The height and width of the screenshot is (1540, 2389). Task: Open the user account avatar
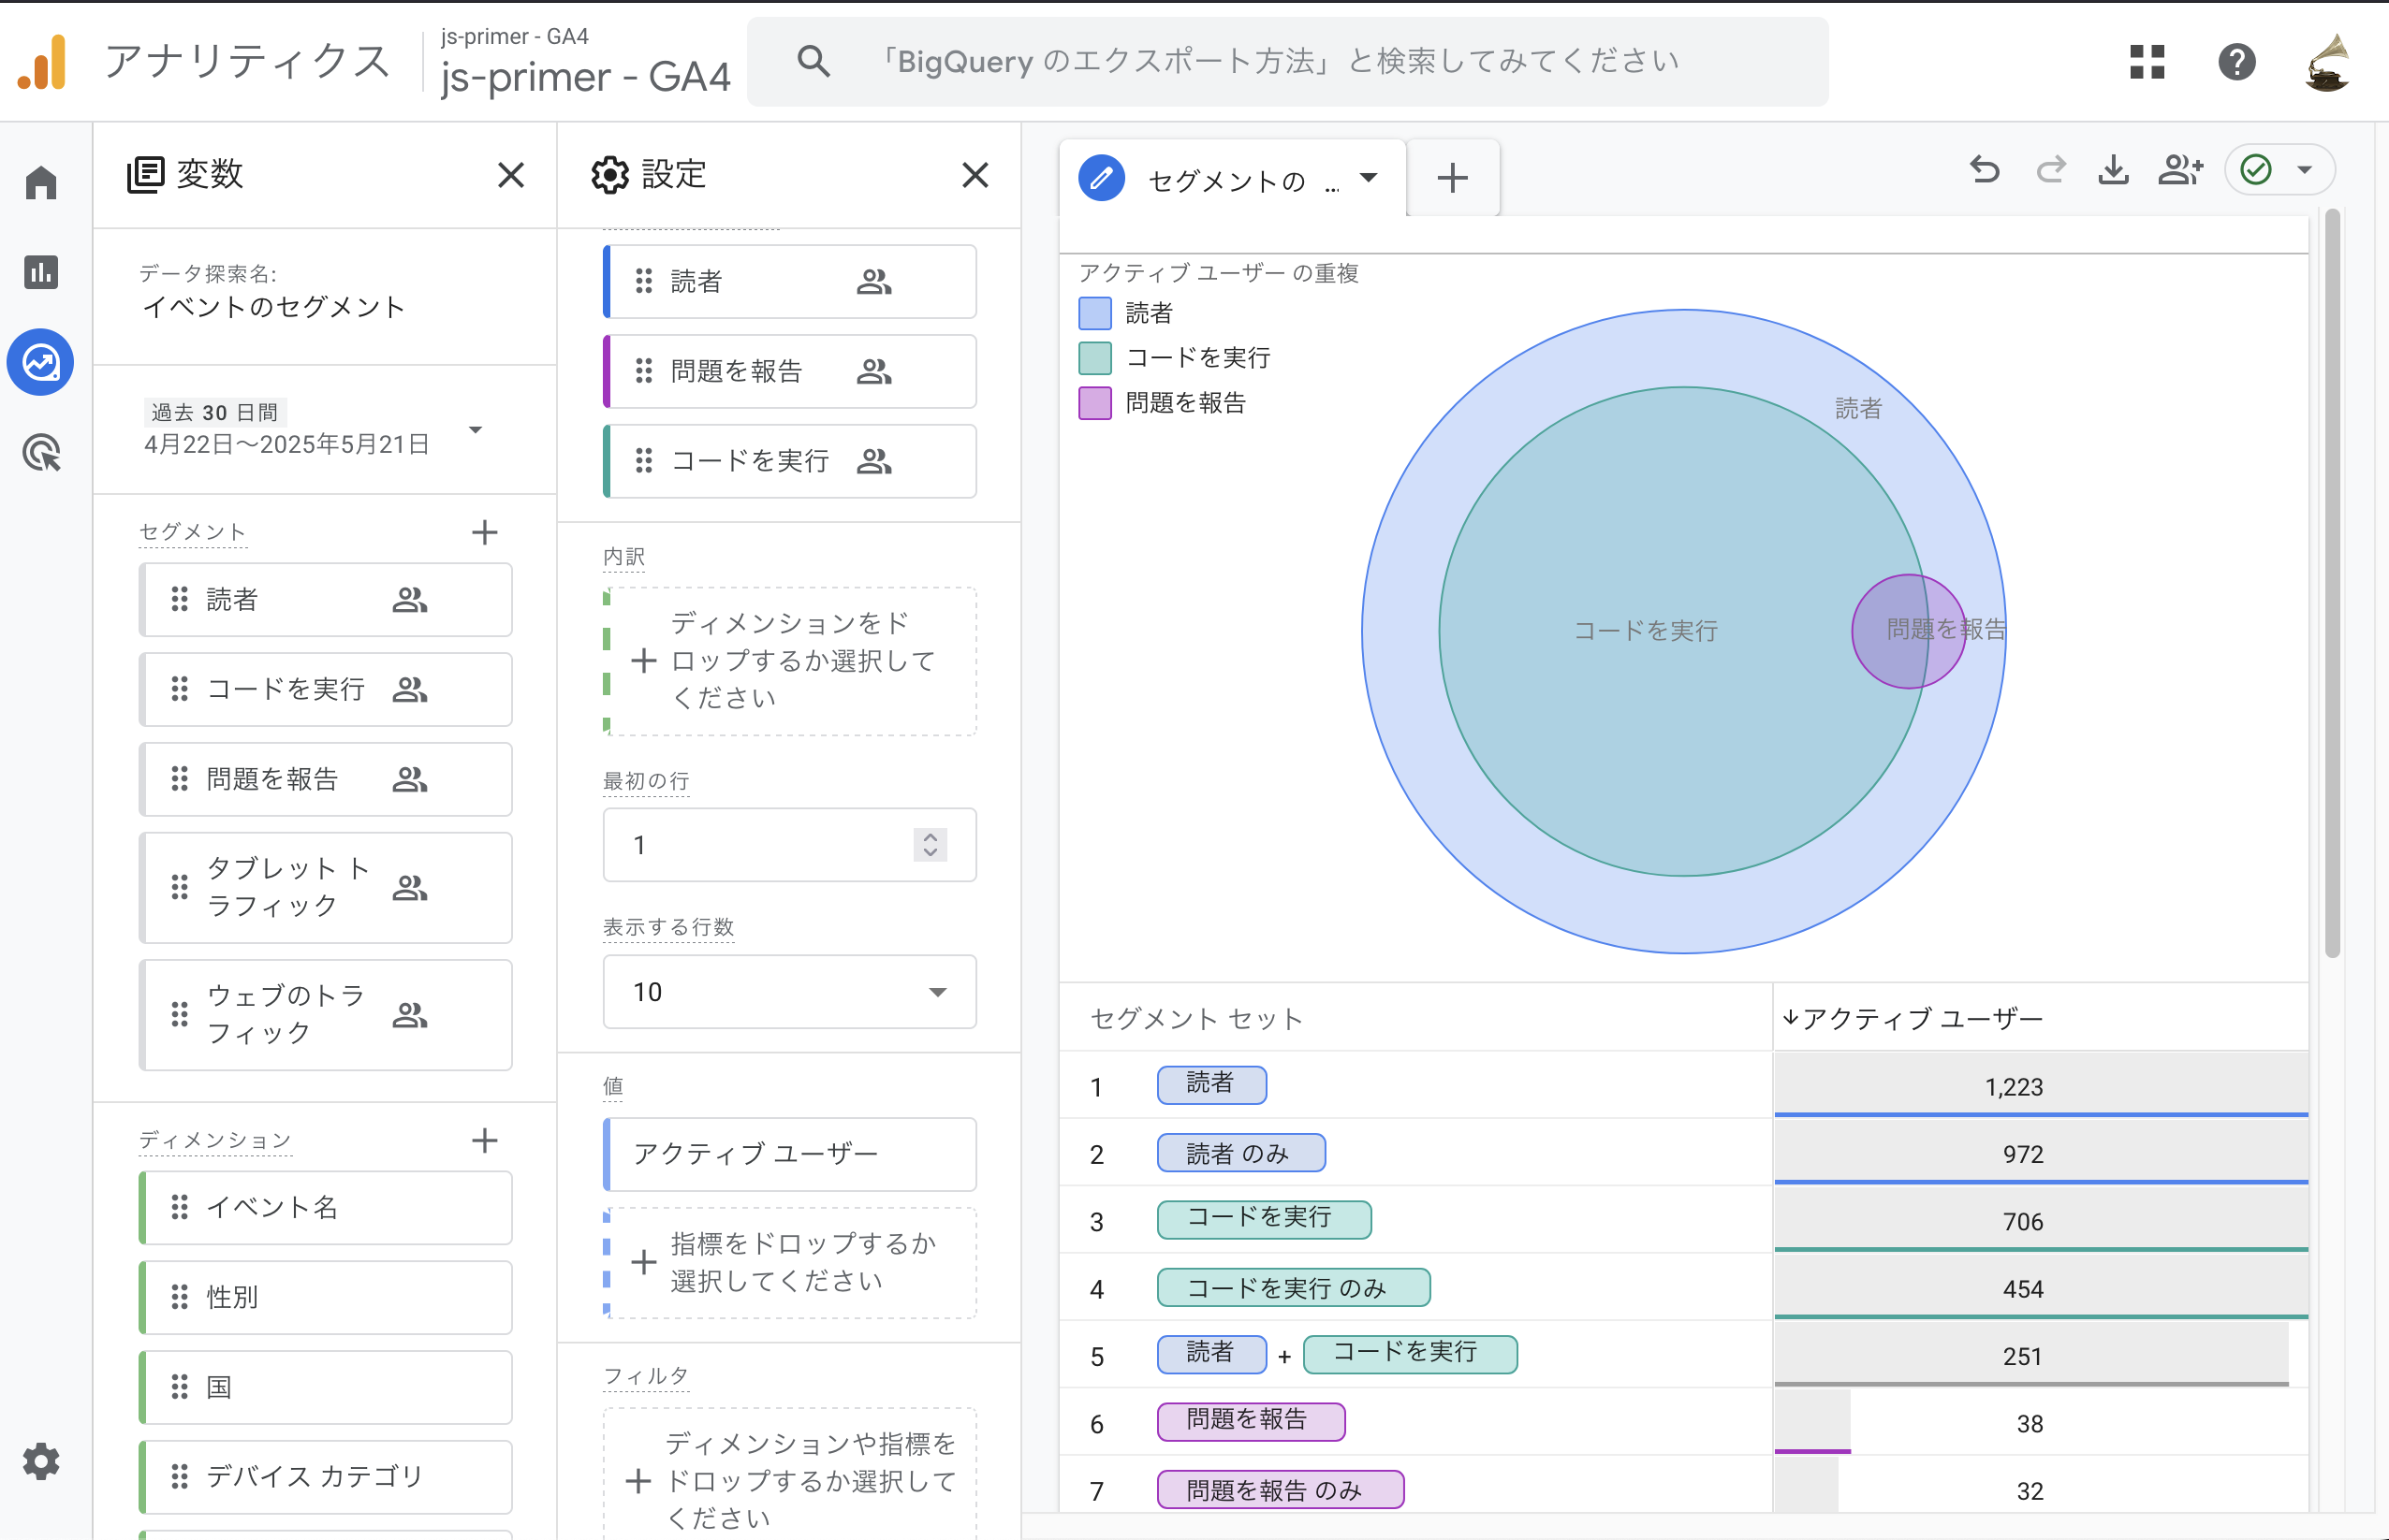[2327, 62]
